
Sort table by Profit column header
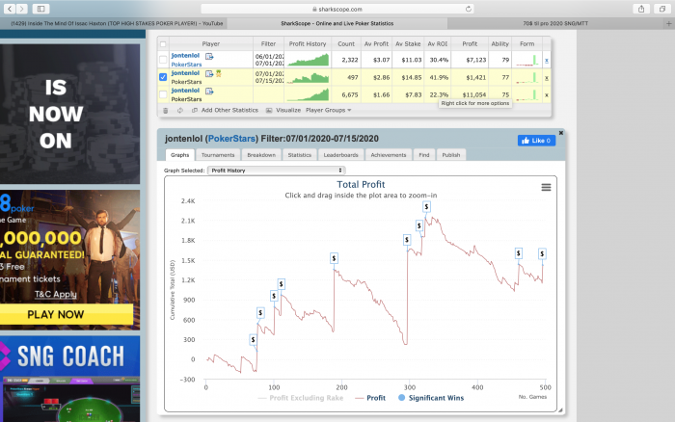[470, 44]
